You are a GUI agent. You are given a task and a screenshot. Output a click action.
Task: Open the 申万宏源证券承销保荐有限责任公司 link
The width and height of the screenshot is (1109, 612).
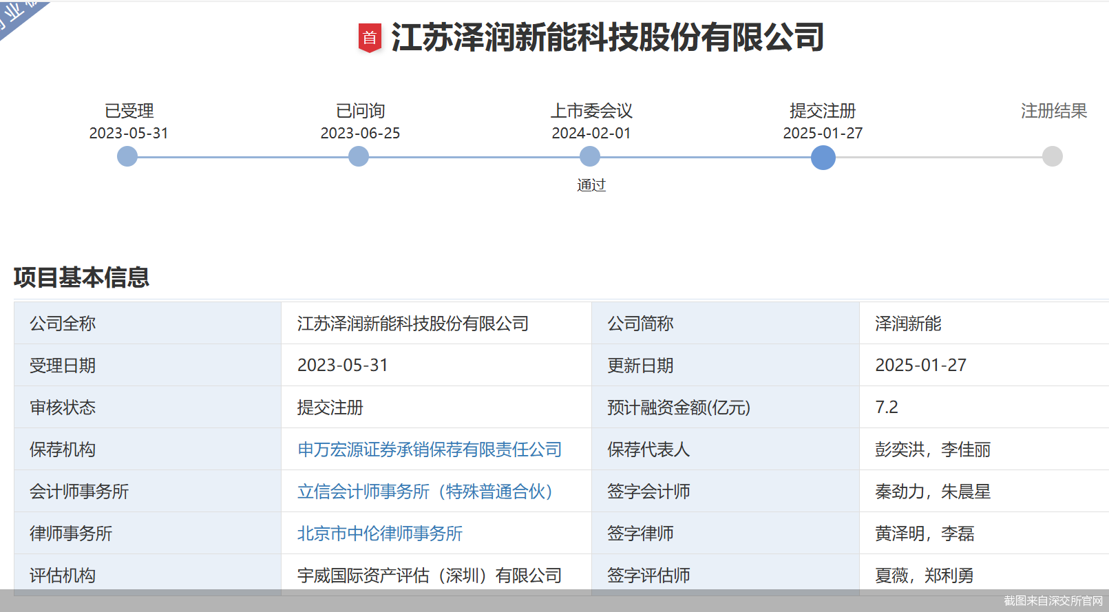coord(430,450)
